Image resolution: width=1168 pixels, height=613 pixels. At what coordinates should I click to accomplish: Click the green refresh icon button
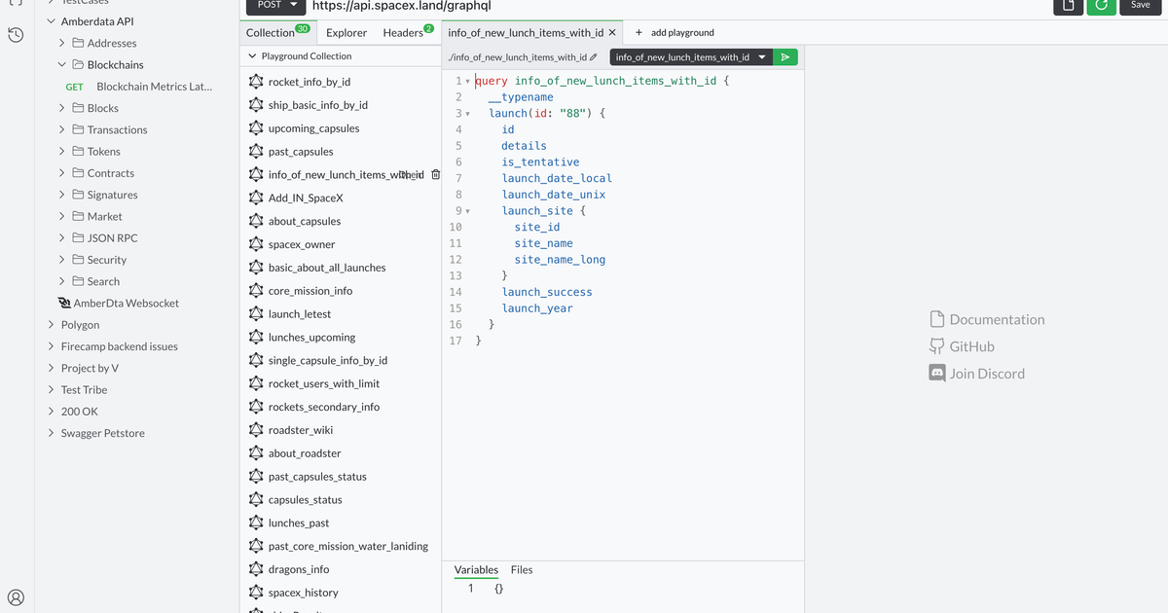tap(1101, 5)
